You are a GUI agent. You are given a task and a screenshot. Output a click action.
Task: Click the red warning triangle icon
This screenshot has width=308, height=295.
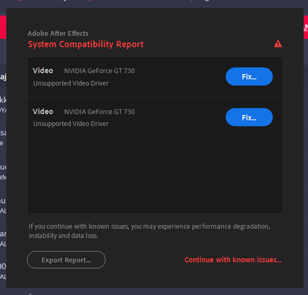tap(278, 44)
